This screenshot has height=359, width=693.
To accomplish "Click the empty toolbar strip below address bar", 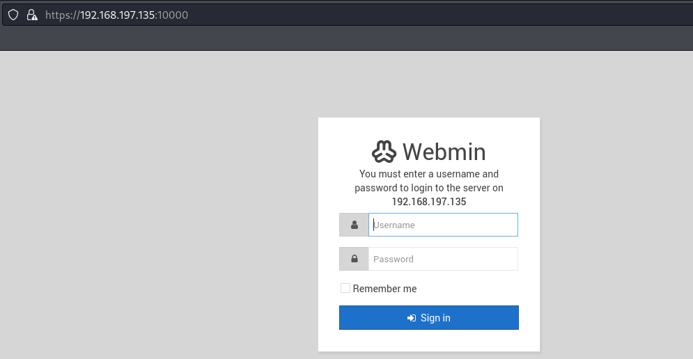I will pyautogui.click(x=347, y=38).
